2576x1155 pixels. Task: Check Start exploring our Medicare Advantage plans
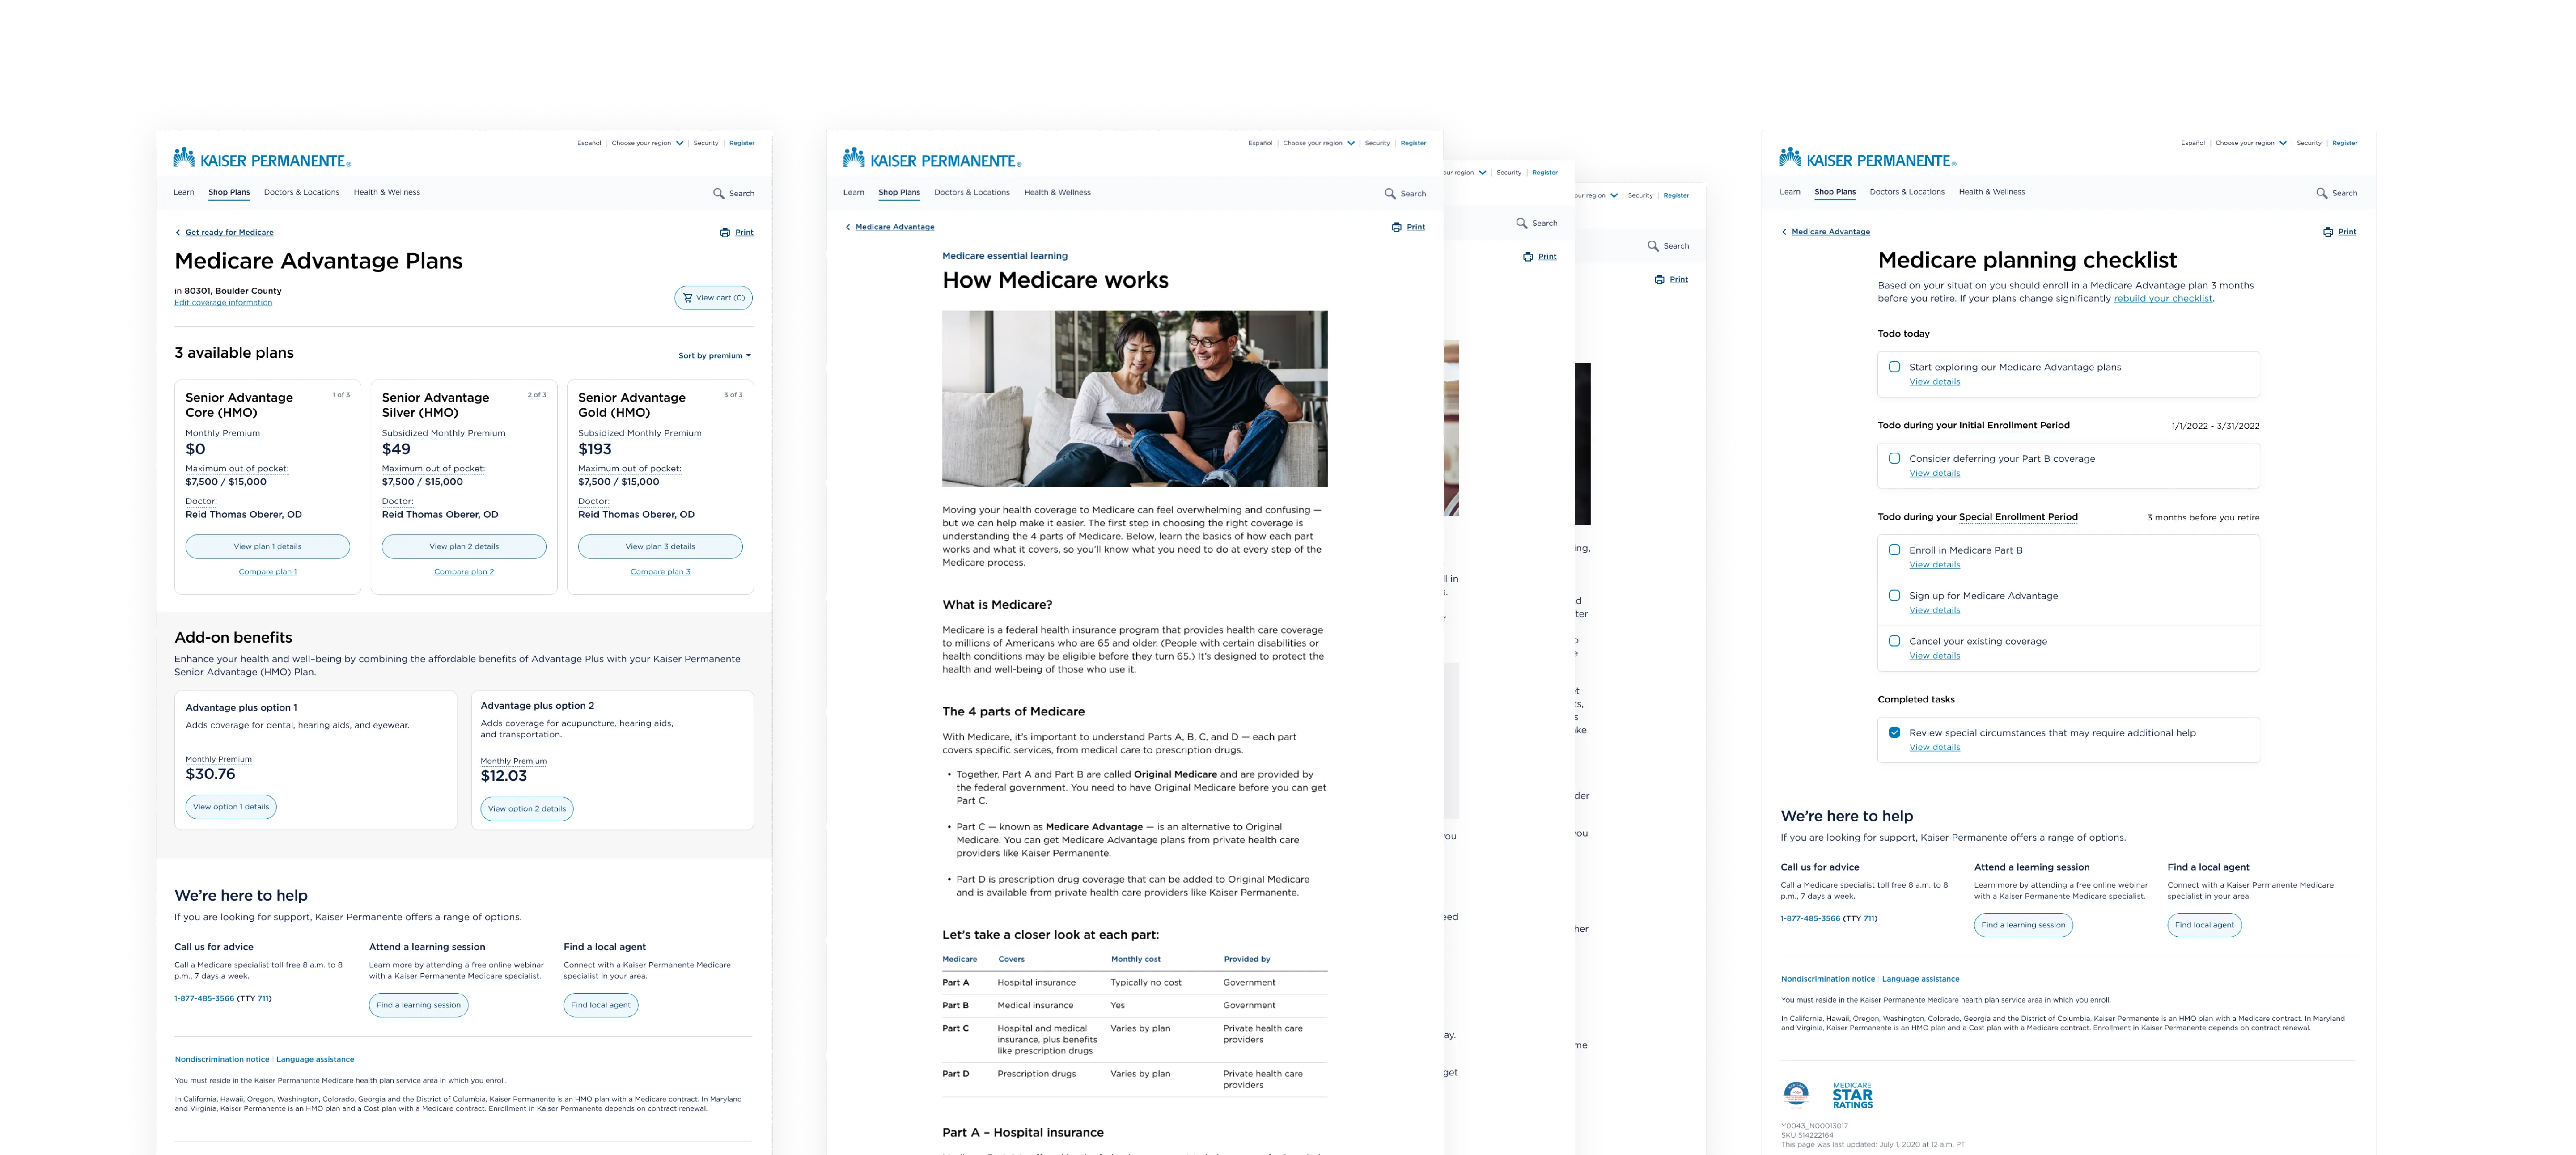click(1894, 367)
